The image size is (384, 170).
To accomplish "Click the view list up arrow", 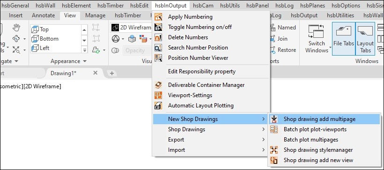I will coord(84,30).
